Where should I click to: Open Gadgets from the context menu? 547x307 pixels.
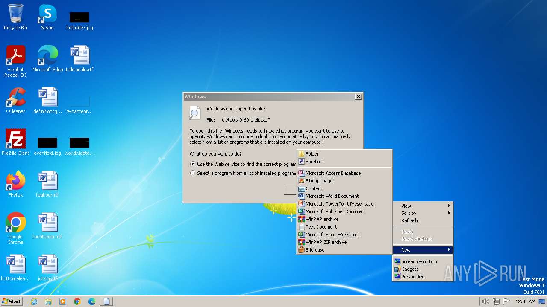pyautogui.click(x=423, y=269)
